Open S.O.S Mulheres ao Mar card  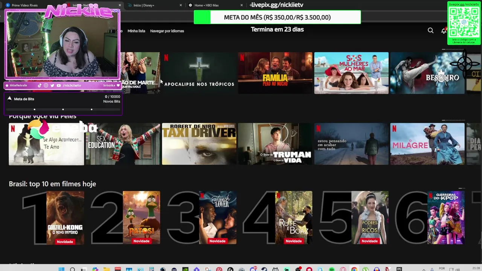(351, 73)
